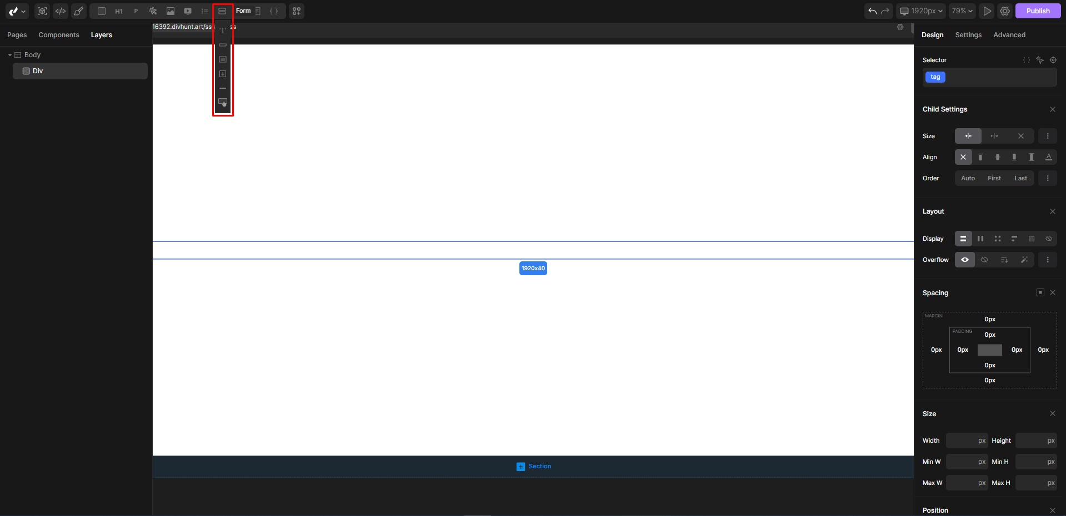
Task: Select the Div layer
Action: point(80,71)
